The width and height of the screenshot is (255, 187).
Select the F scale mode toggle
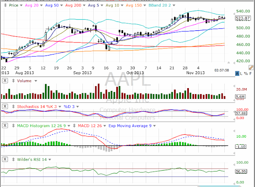point(251,73)
